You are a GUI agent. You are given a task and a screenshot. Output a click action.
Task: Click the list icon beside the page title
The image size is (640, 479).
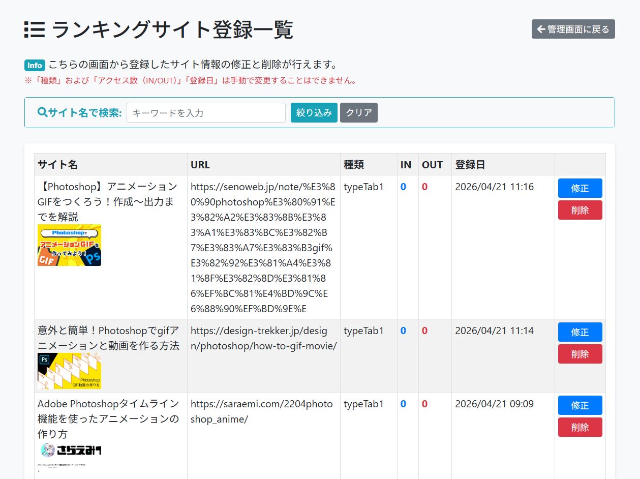pyautogui.click(x=35, y=30)
